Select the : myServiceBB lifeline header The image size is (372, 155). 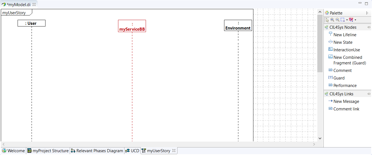coord(132,26)
